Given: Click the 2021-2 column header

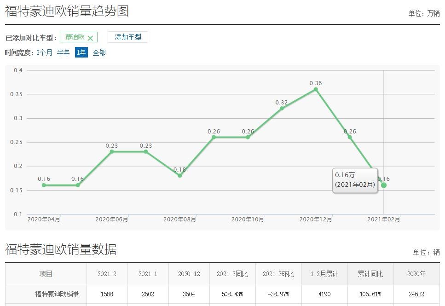Looking at the screenshot, I should pos(107,274).
